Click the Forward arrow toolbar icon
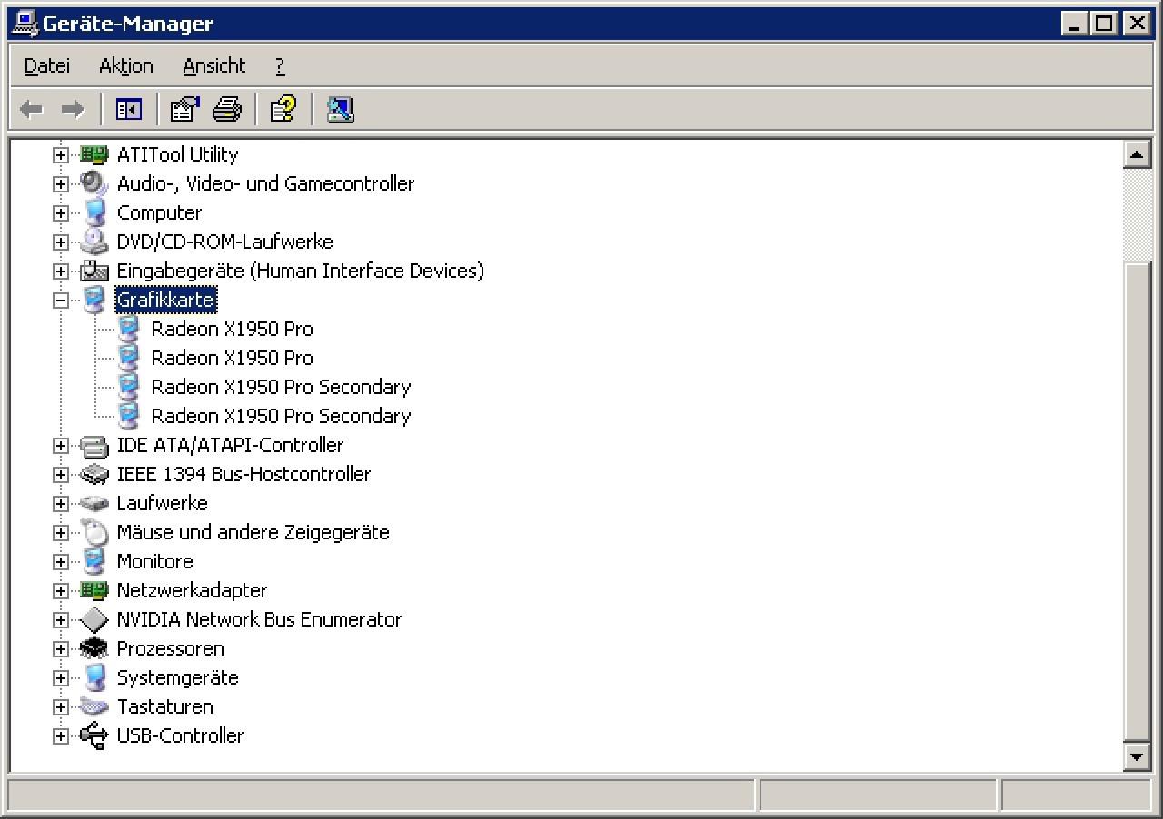1163x819 pixels. (x=72, y=110)
